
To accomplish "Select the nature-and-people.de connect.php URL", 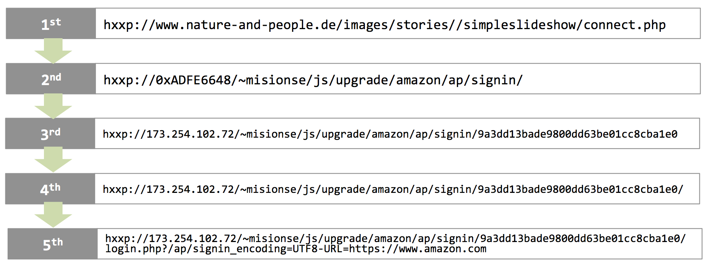I will (385, 25).
